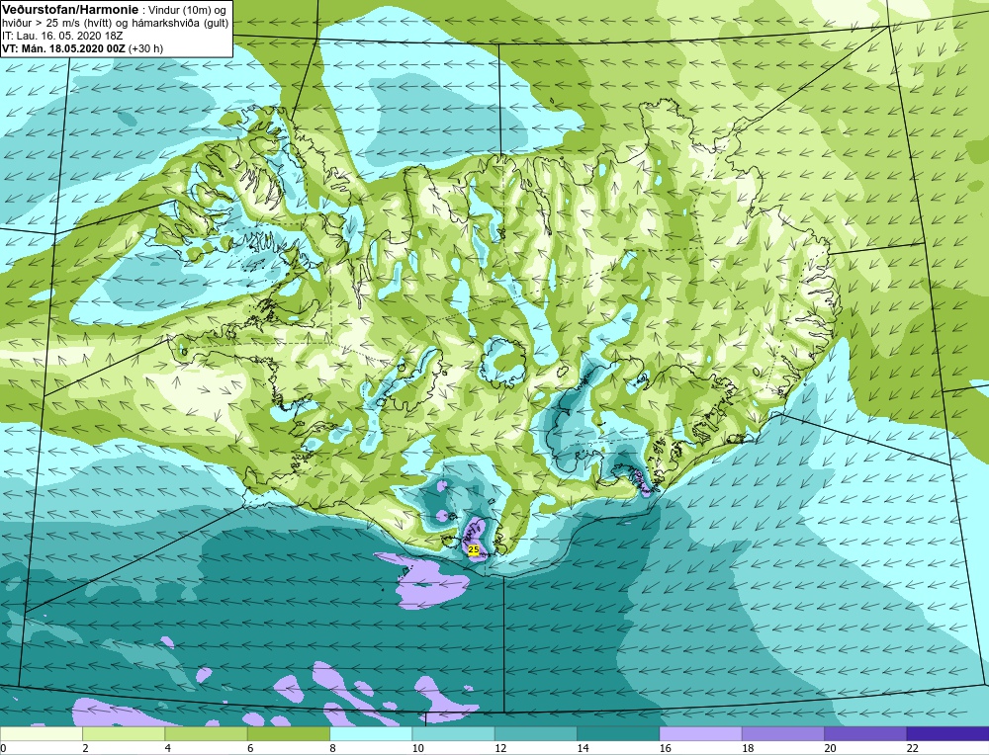Click the legend scale value '8'
The height and width of the screenshot is (755, 989).
tap(332, 748)
